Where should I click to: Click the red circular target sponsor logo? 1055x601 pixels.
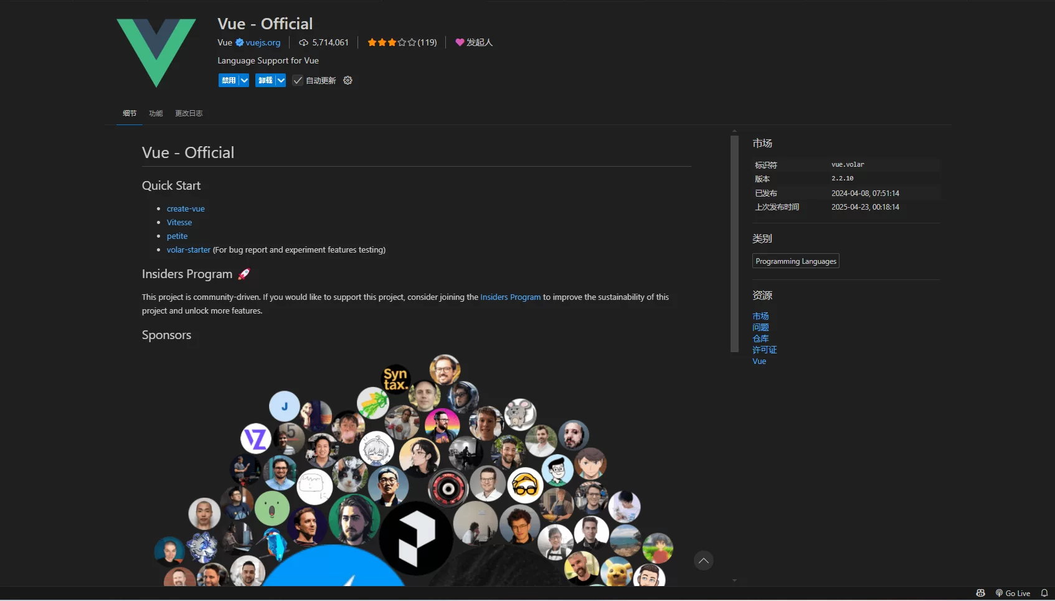click(x=447, y=488)
